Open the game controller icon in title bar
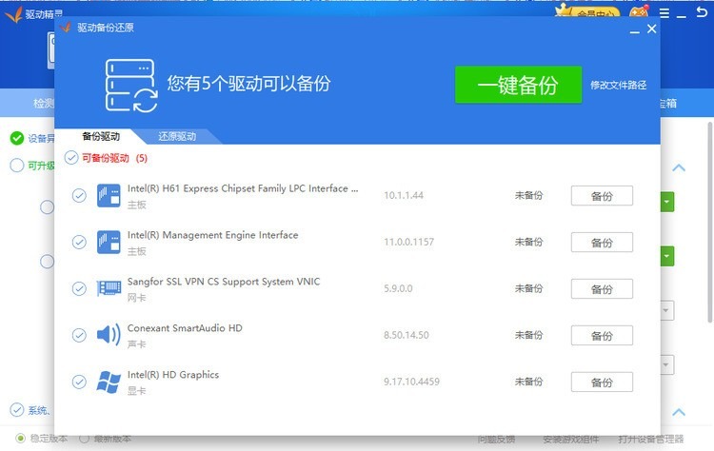This screenshot has height=451, width=714. pyautogui.click(x=639, y=11)
